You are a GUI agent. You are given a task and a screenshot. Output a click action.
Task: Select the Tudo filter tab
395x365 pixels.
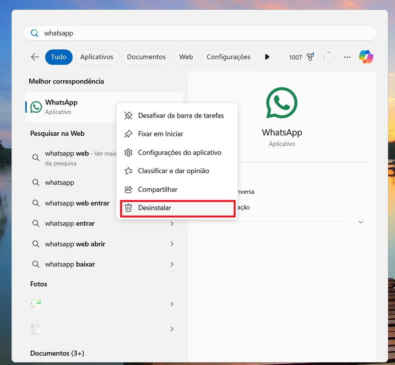pos(59,57)
